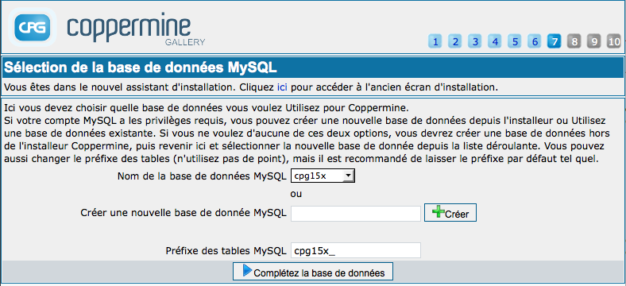The width and height of the screenshot is (626, 286).
Task: Click the Créer button with green plus
Action: (450, 213)
